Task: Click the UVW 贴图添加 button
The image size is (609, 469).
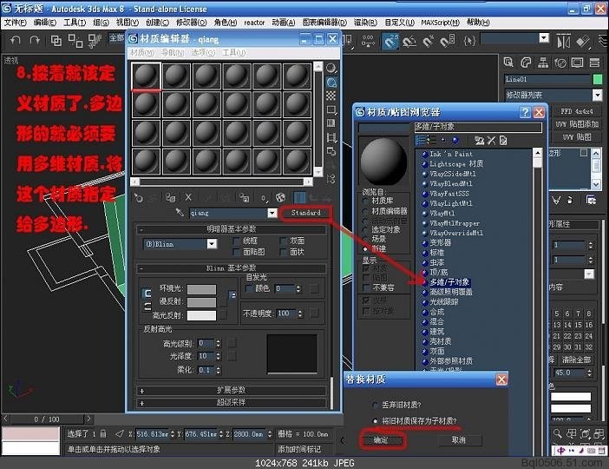Action: point(577,124)
